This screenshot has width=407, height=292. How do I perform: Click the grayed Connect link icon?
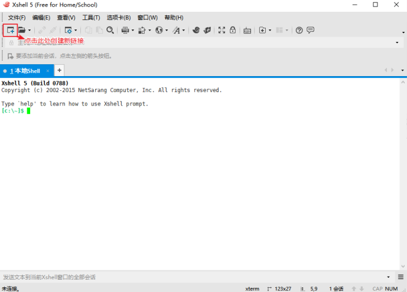point(42,30)
